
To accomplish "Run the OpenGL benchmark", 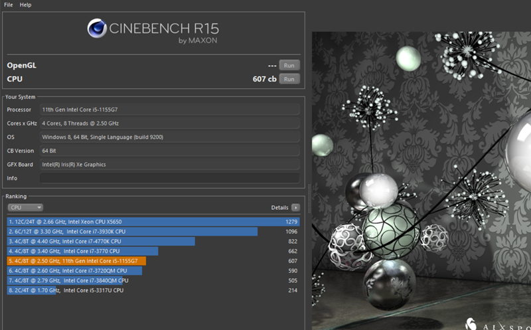I will 289,65.
